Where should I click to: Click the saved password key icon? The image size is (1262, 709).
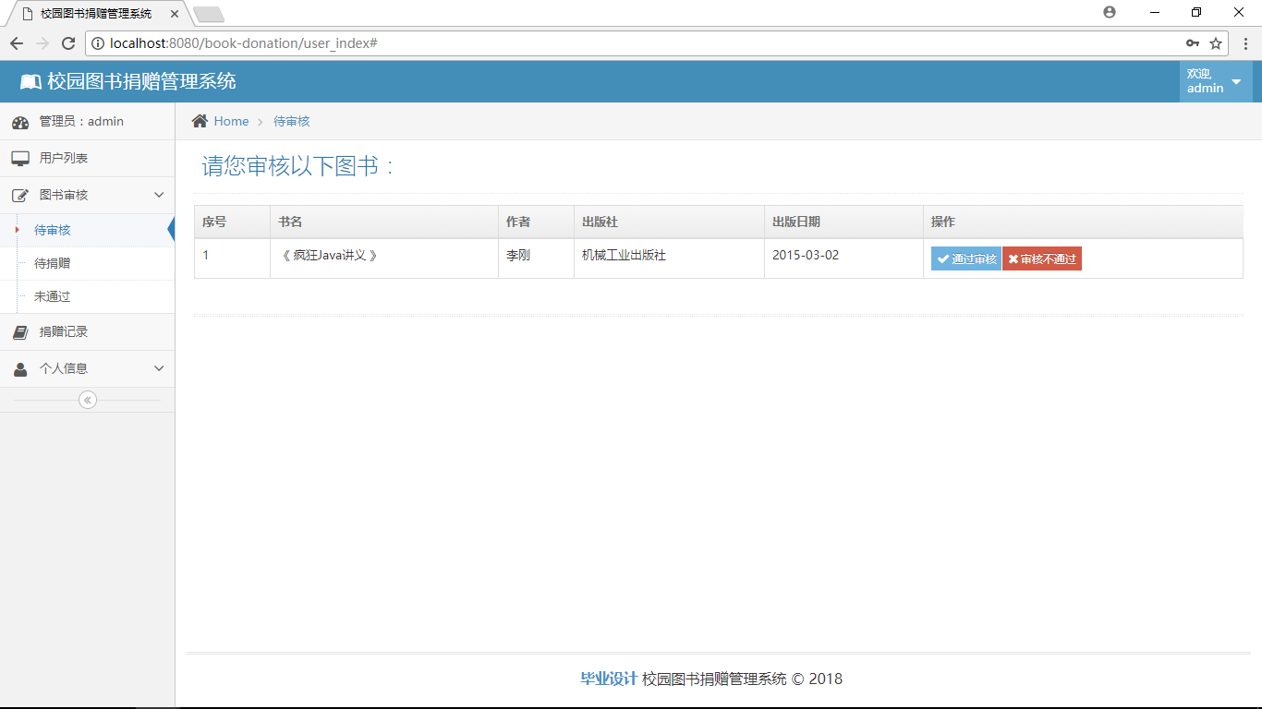coord(1193,43)
